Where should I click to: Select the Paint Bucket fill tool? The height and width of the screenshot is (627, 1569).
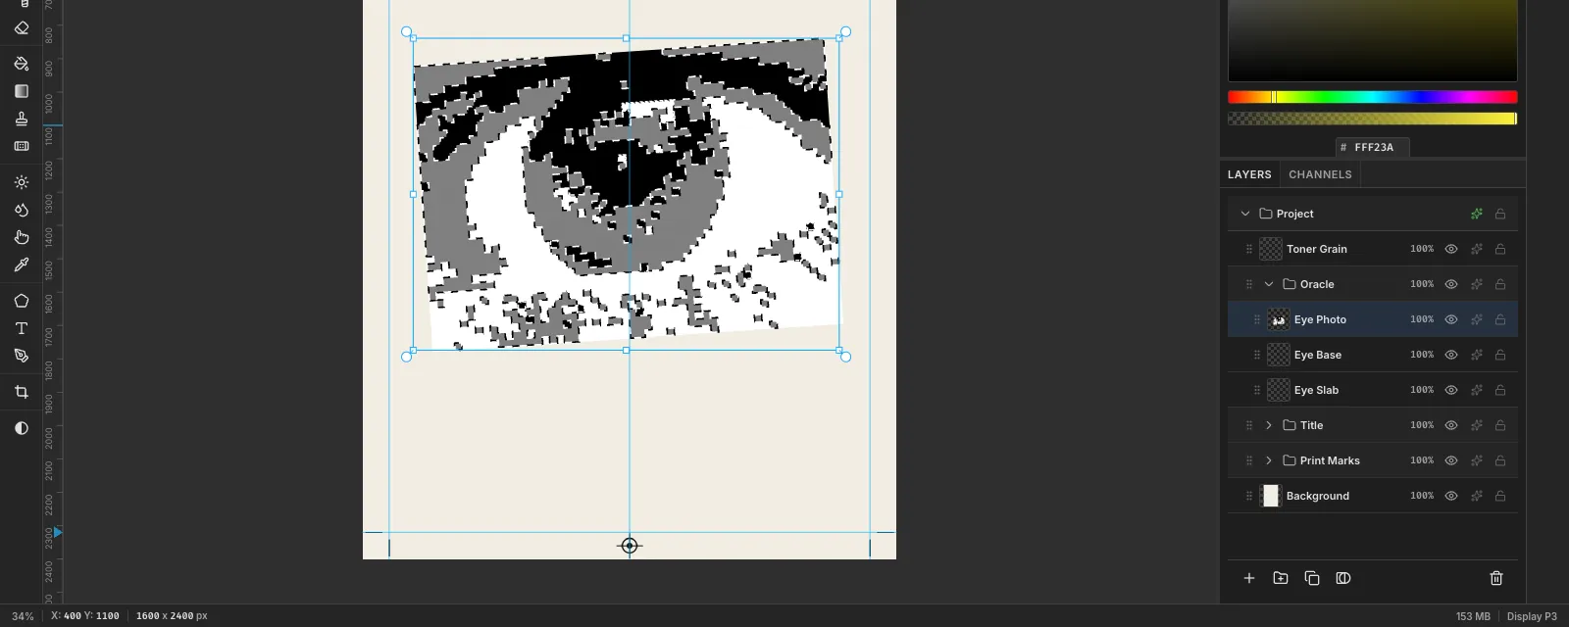[22, 64]
